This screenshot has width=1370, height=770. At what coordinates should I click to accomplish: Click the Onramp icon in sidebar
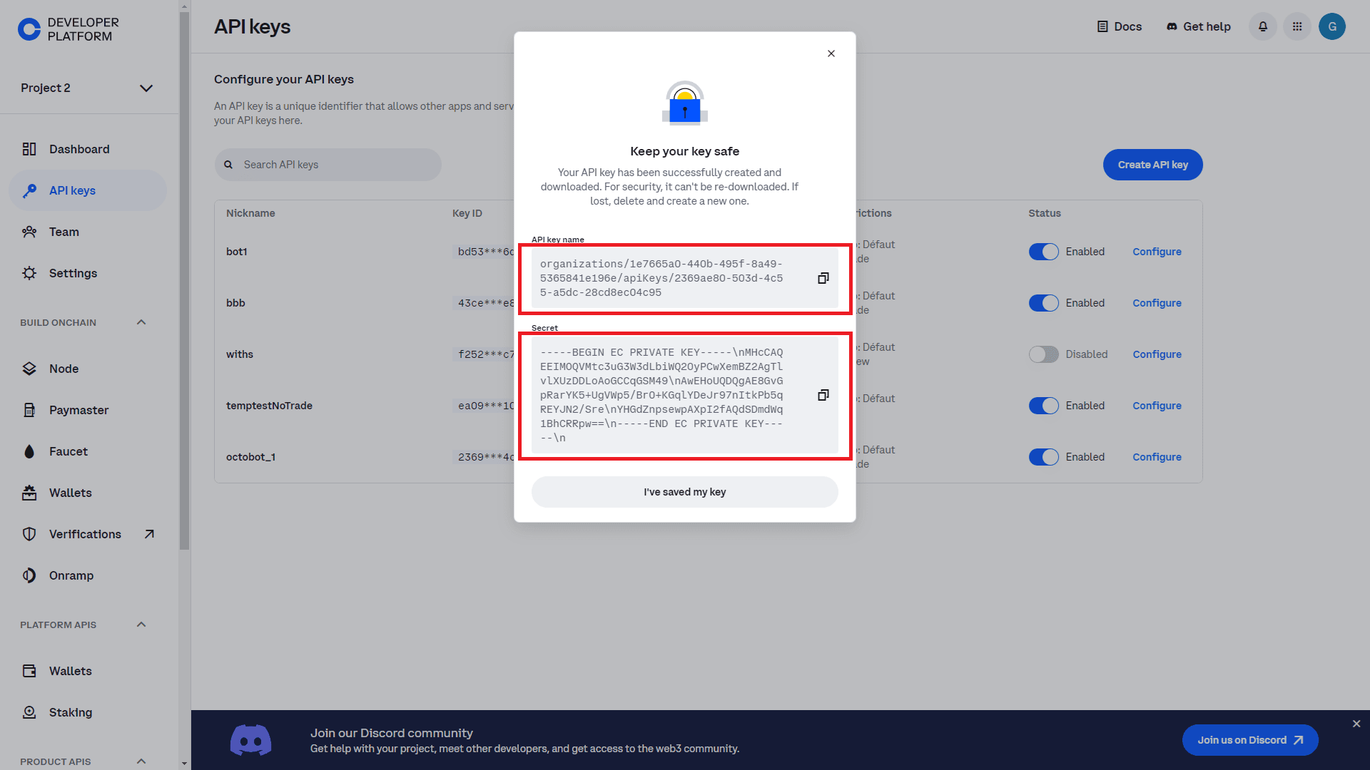(29, 575)
